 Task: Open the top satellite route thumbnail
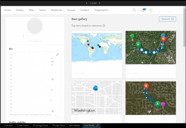click(x=151, y=48)
